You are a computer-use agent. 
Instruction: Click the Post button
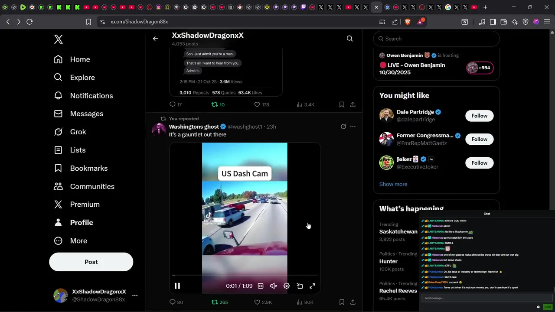[x=91, y=262]
